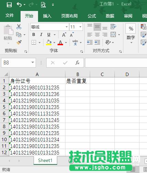Open the font name 等线 dropdown
The height and width of the screenshot is (173, 147).
coord(66,27)
